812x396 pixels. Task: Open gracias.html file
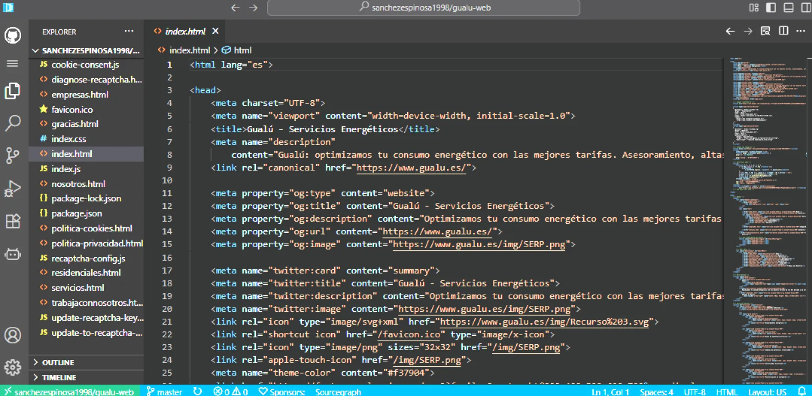86,124
